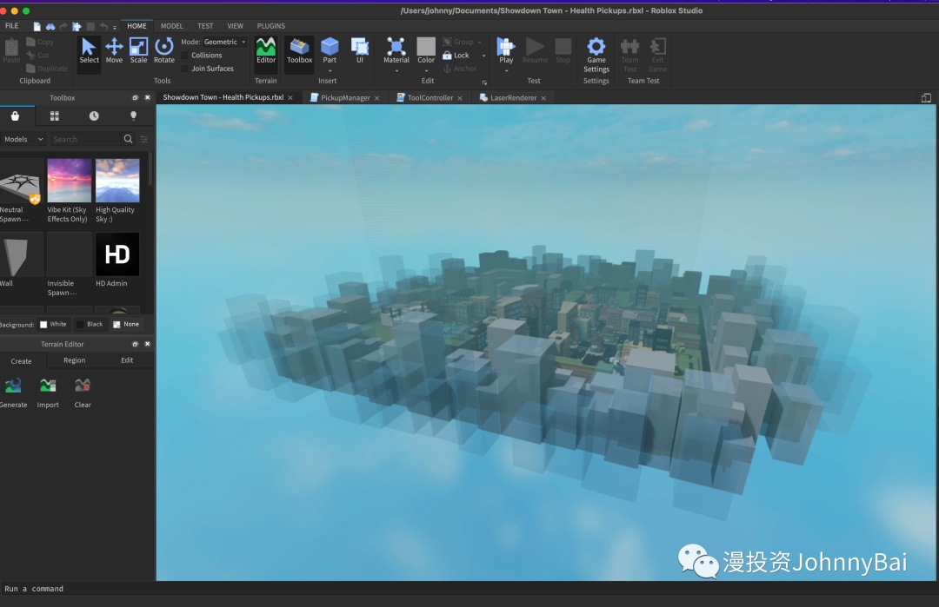Switch to the MODEL ribbon tab
Viewport: 939px width, 607px height.
(172, 26)
